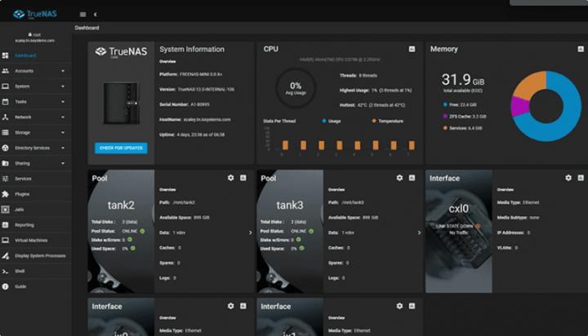Expand the Directory Services menu arrow
The height and width of the screenshot is (336, 588).
(63, 148)
